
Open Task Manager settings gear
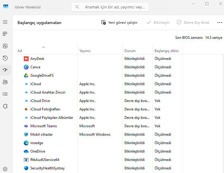tap(5, 169)
